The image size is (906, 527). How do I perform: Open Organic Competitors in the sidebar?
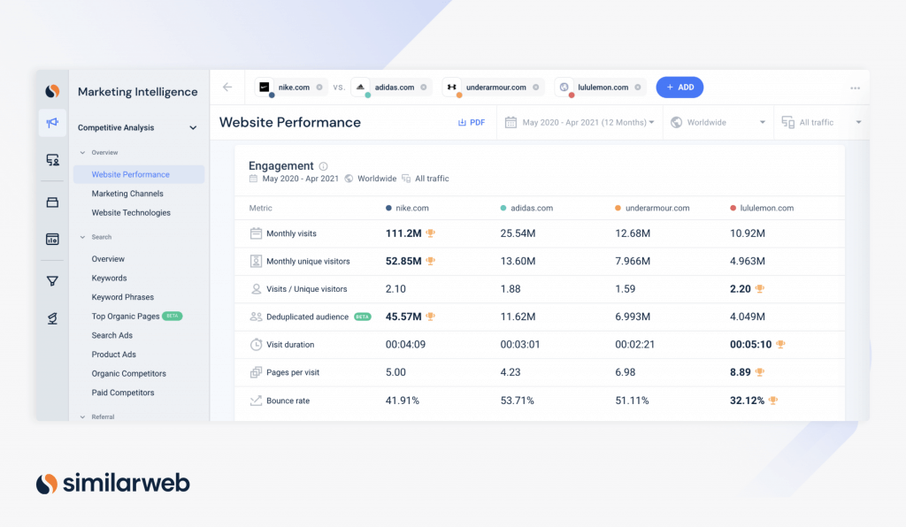[129, 373]
